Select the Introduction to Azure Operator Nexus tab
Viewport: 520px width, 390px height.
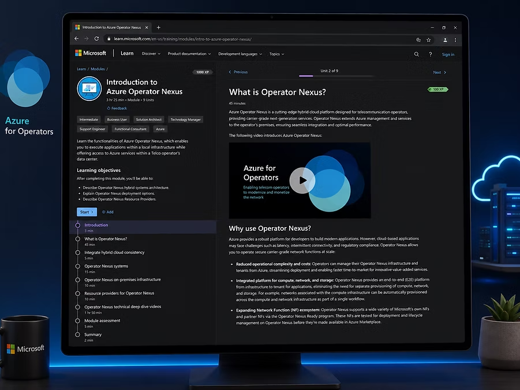click(111, 28)
